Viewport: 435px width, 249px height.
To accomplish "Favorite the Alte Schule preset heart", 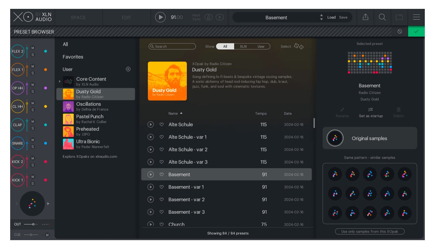I will 162,125.
